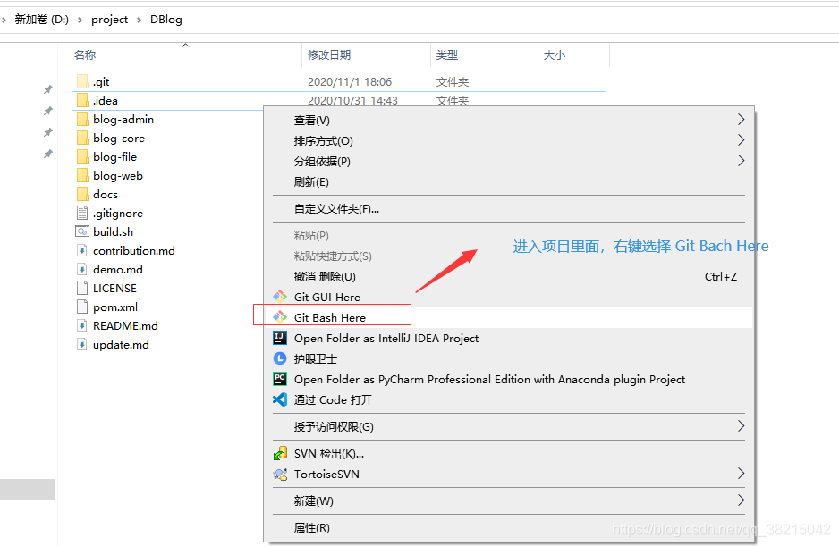Click the 2020/11/1 18:06 date cell
Viewport: 839px width, 546px height.
350,82
